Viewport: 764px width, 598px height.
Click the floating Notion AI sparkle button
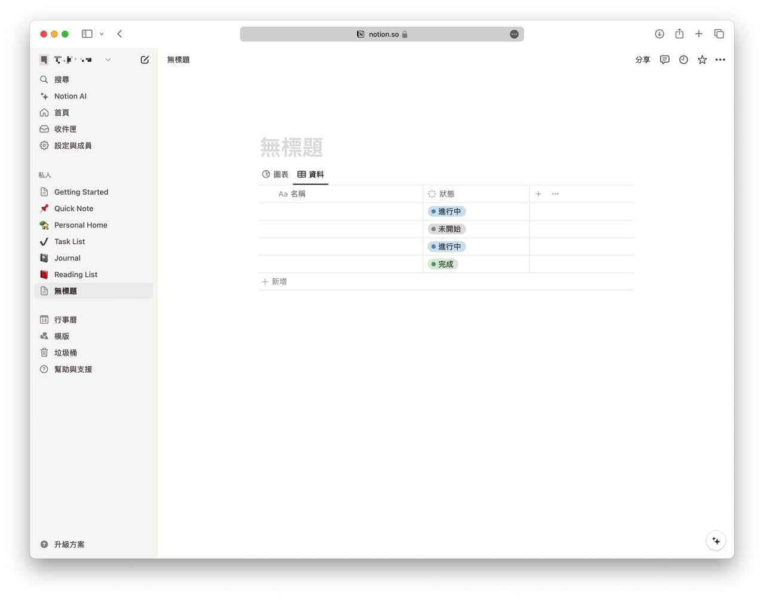tap(716, 541)
